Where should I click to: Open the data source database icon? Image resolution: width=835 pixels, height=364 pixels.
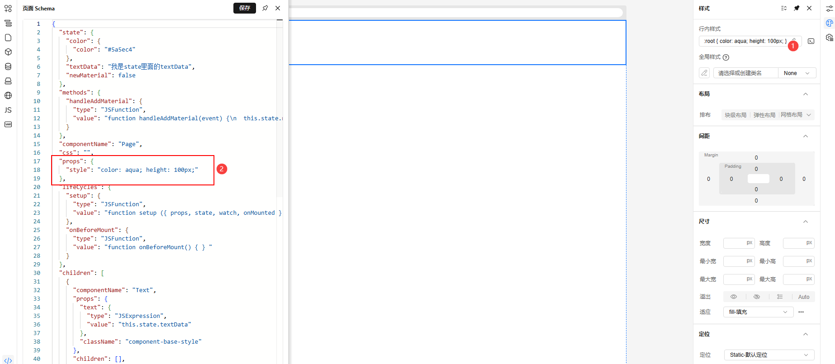[8, 66]
